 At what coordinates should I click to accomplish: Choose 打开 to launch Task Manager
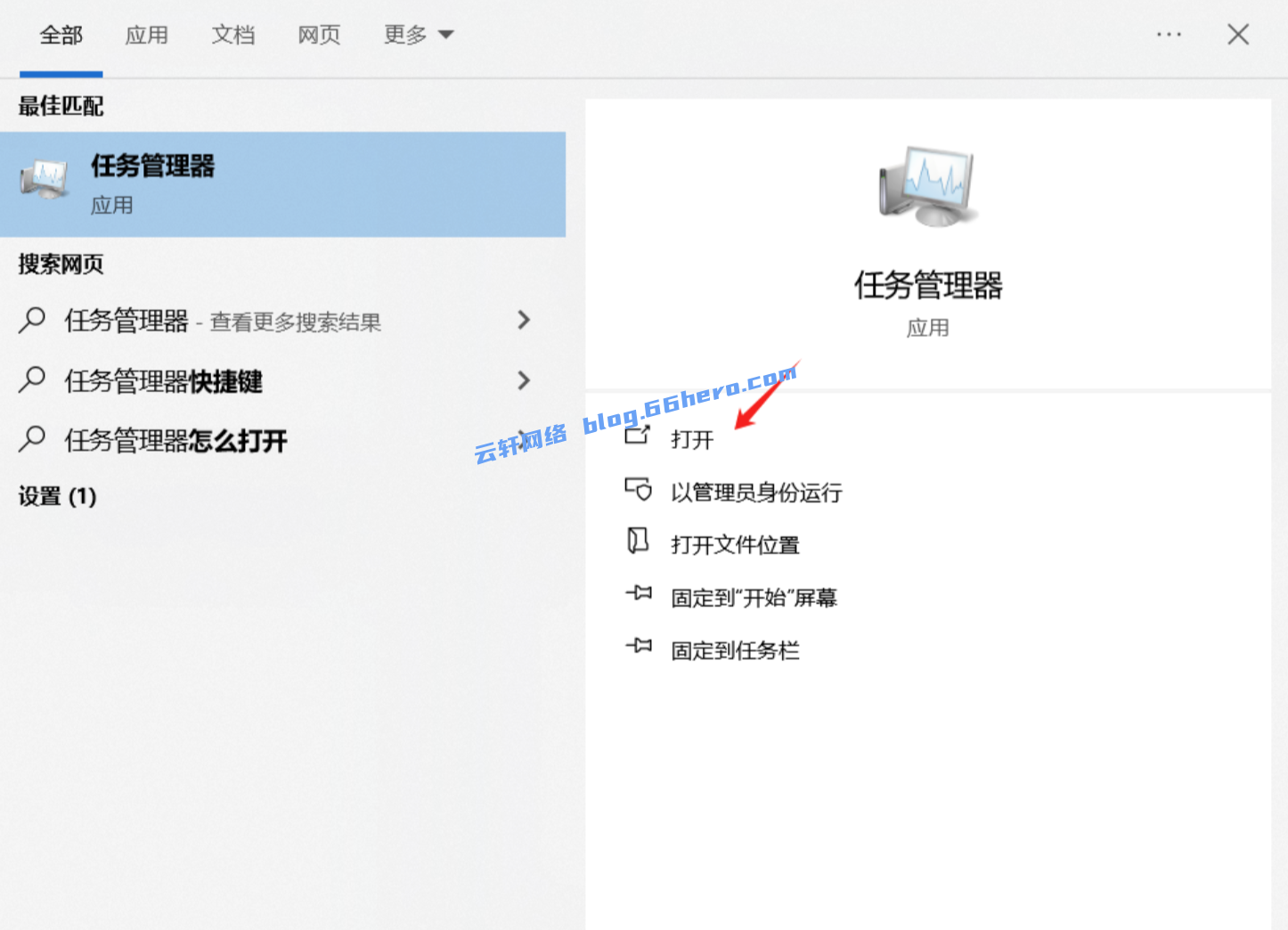692,439
